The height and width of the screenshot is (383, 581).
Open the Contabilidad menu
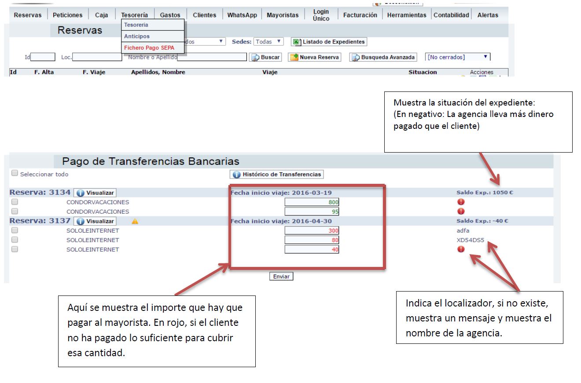coord(451,15)
